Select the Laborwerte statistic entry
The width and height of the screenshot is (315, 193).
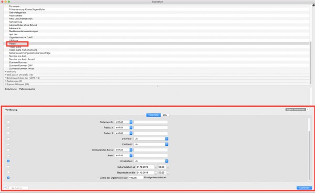pos(15,28)
